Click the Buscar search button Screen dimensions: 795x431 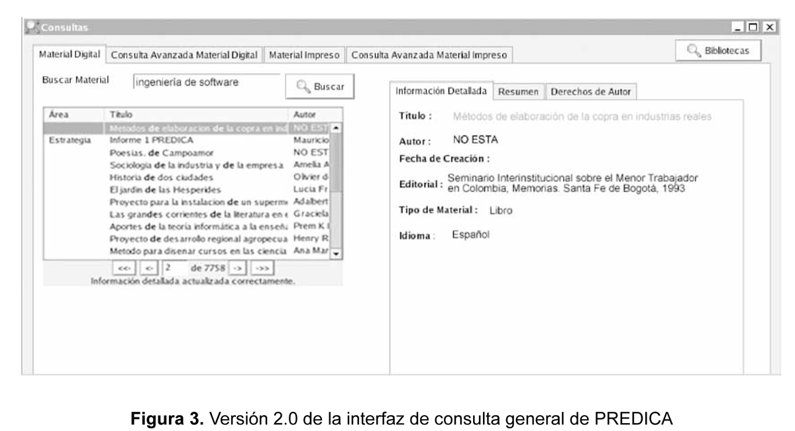(x=319, y=87)
